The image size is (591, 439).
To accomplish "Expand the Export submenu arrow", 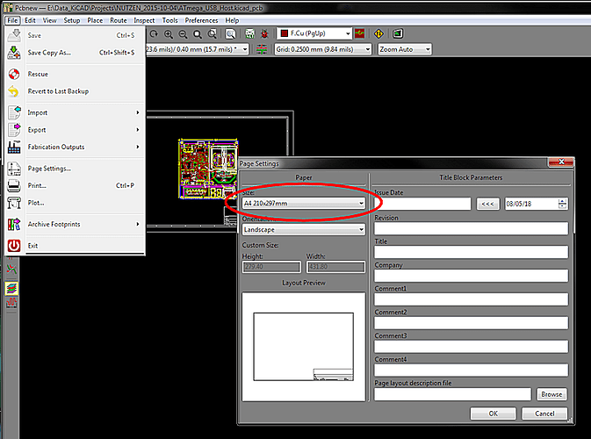I will [138, 130].
